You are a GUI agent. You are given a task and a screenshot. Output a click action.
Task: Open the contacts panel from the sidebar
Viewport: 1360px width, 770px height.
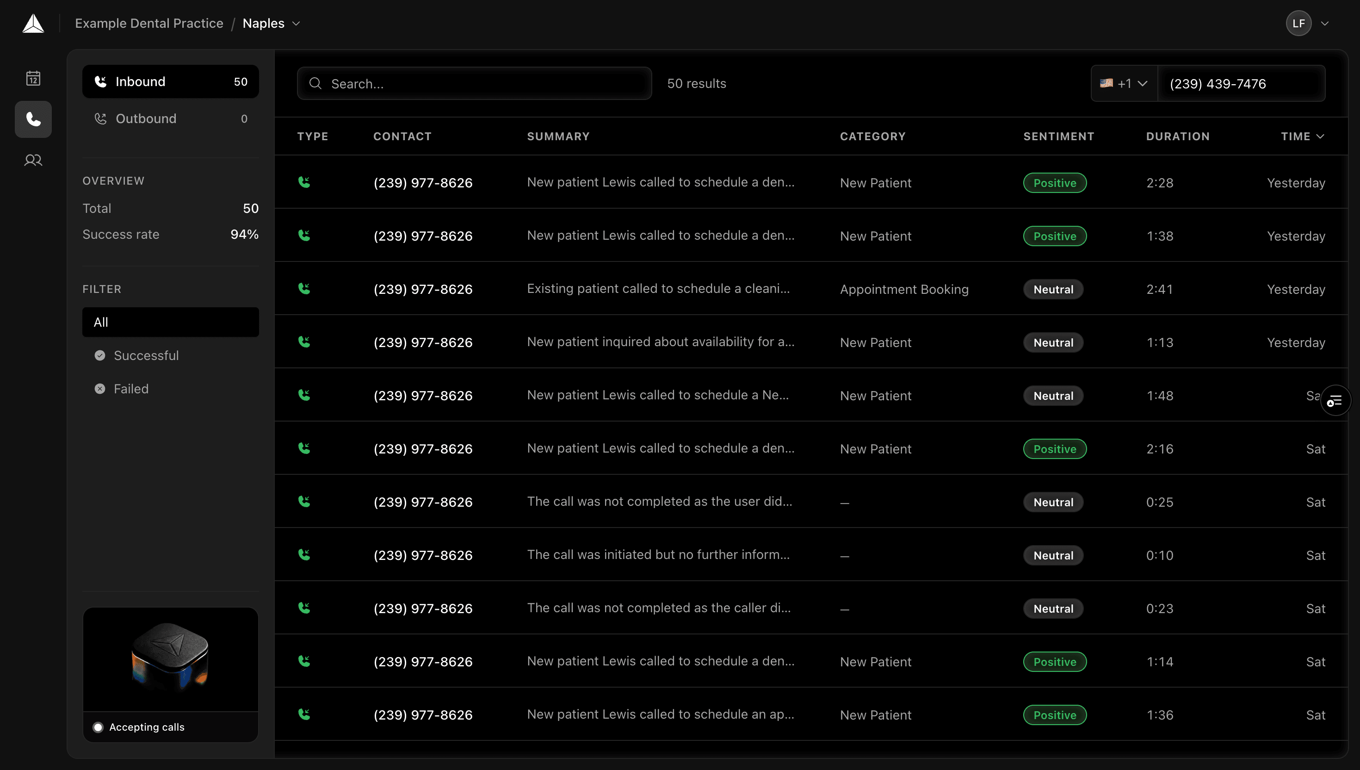click(x=33, y=160)
